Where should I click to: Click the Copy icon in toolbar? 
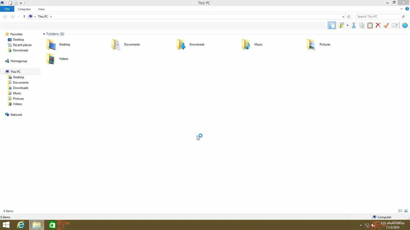362,25
